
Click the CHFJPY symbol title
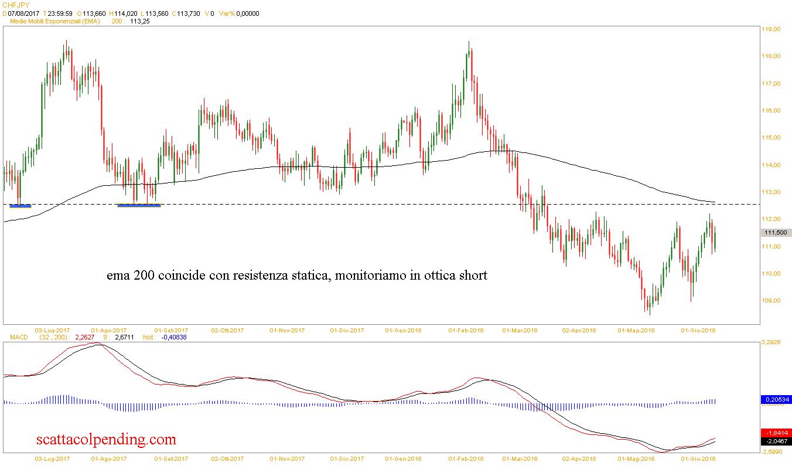[x=16, y=5]
